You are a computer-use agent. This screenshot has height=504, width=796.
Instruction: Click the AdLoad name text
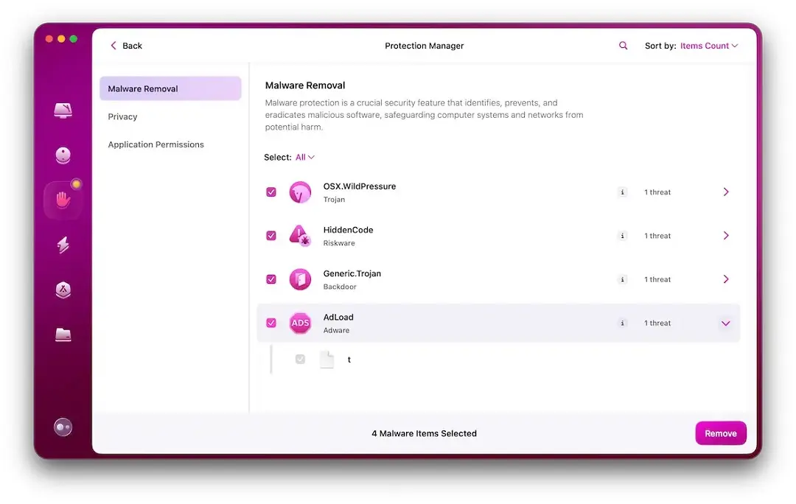tap(338, 318)
